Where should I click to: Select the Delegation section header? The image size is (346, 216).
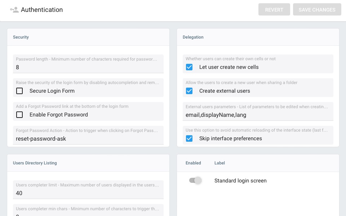click(x=193, y=37)
